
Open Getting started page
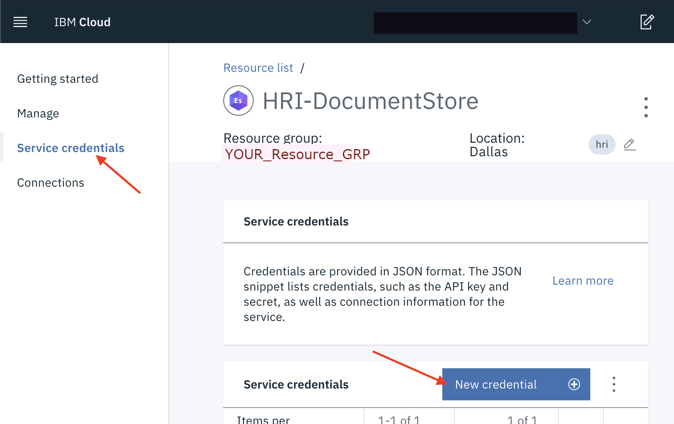[x=58, y=79]
